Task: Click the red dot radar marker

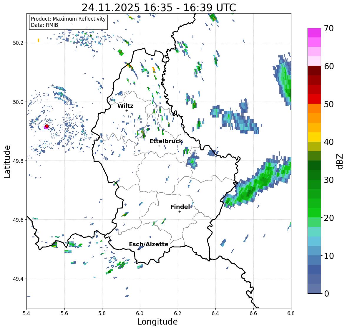Action: point(47,126)
